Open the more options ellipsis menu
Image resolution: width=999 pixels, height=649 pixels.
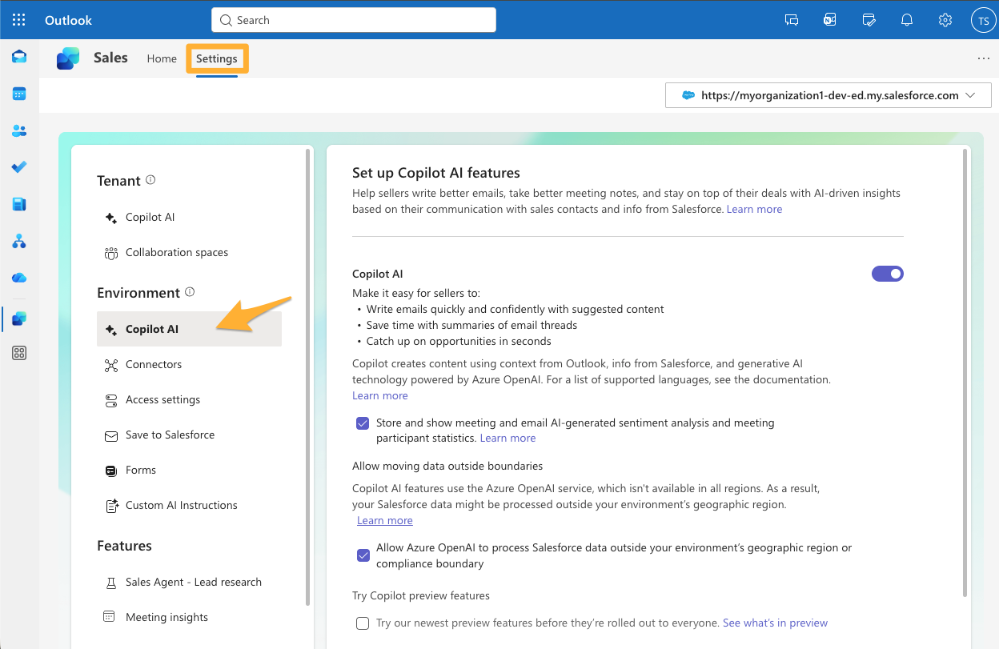(983, 58)
